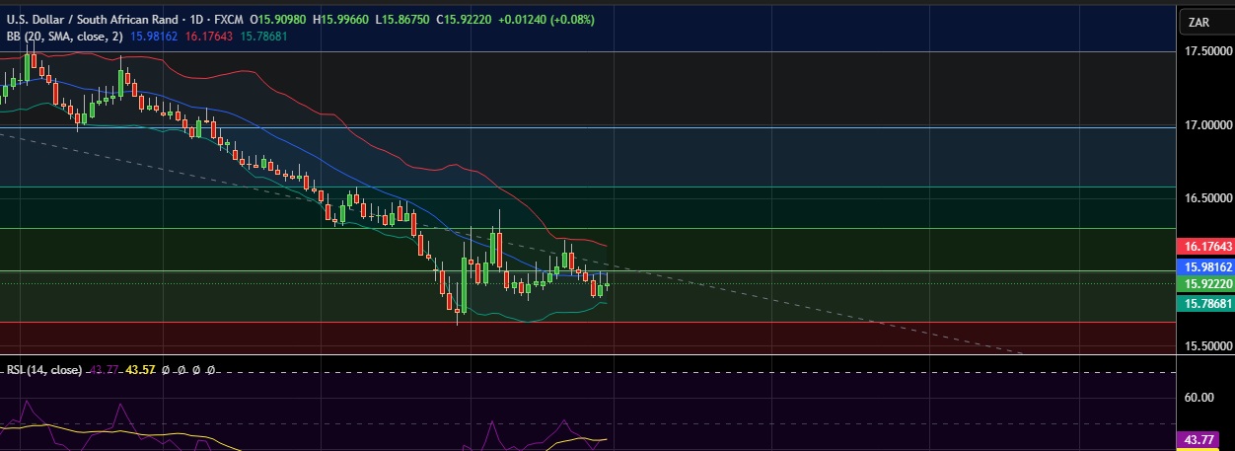
Task: Click the red 16.17643 price axis label
Action: tap(1205, 247)
